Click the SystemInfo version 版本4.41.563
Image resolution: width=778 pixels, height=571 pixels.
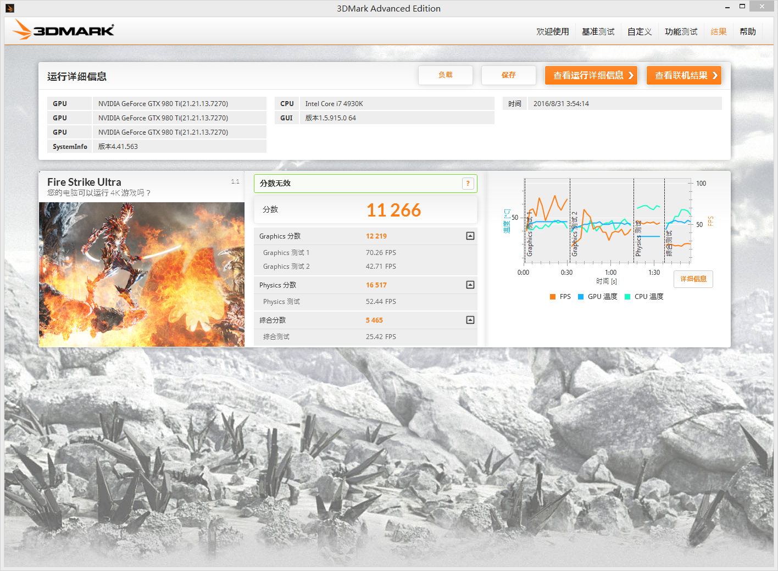[x=118, y=147]
